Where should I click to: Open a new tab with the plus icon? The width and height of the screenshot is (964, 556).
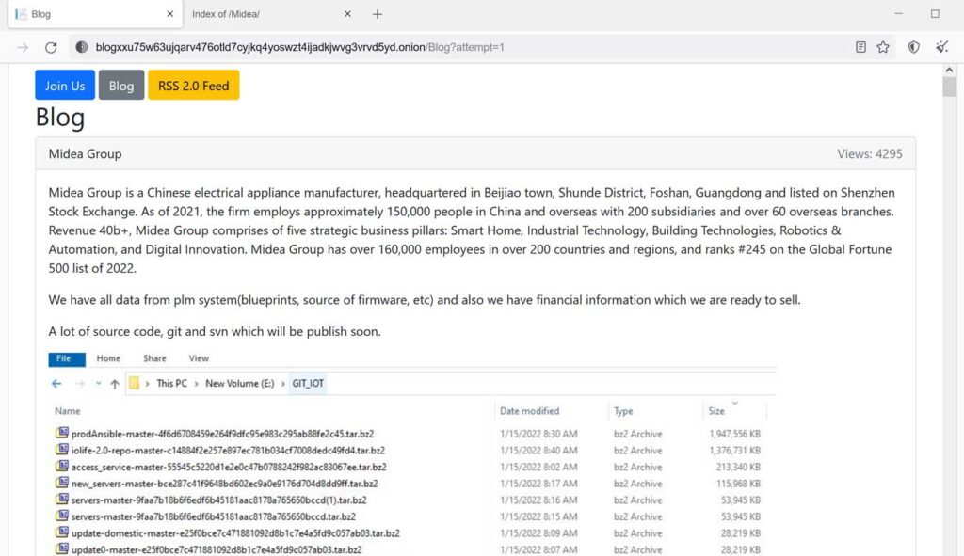coord(377,14)
